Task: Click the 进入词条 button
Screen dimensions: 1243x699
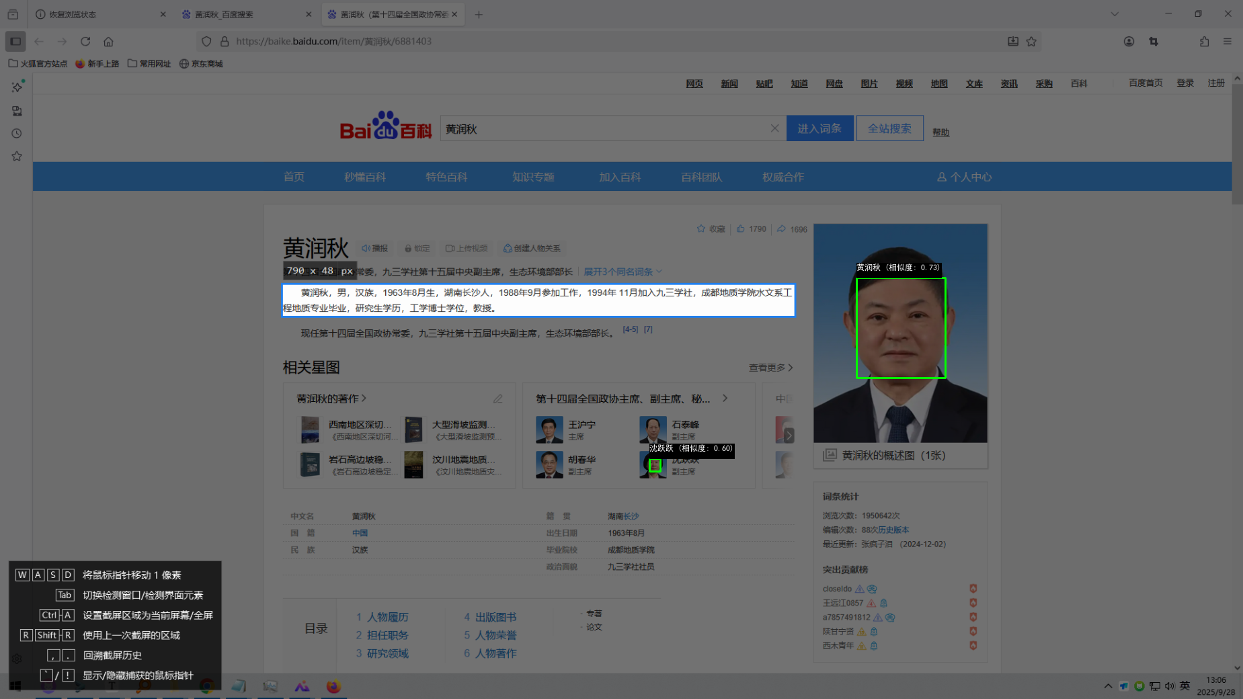Action: [819, 128]
